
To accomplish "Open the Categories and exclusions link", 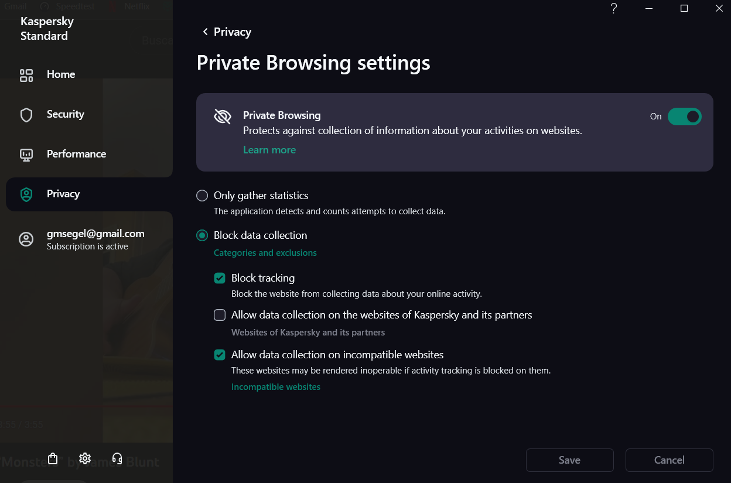I will 265,253.
